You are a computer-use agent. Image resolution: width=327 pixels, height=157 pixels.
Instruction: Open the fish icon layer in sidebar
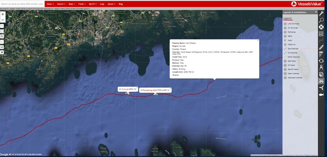(x=321, y=95)
